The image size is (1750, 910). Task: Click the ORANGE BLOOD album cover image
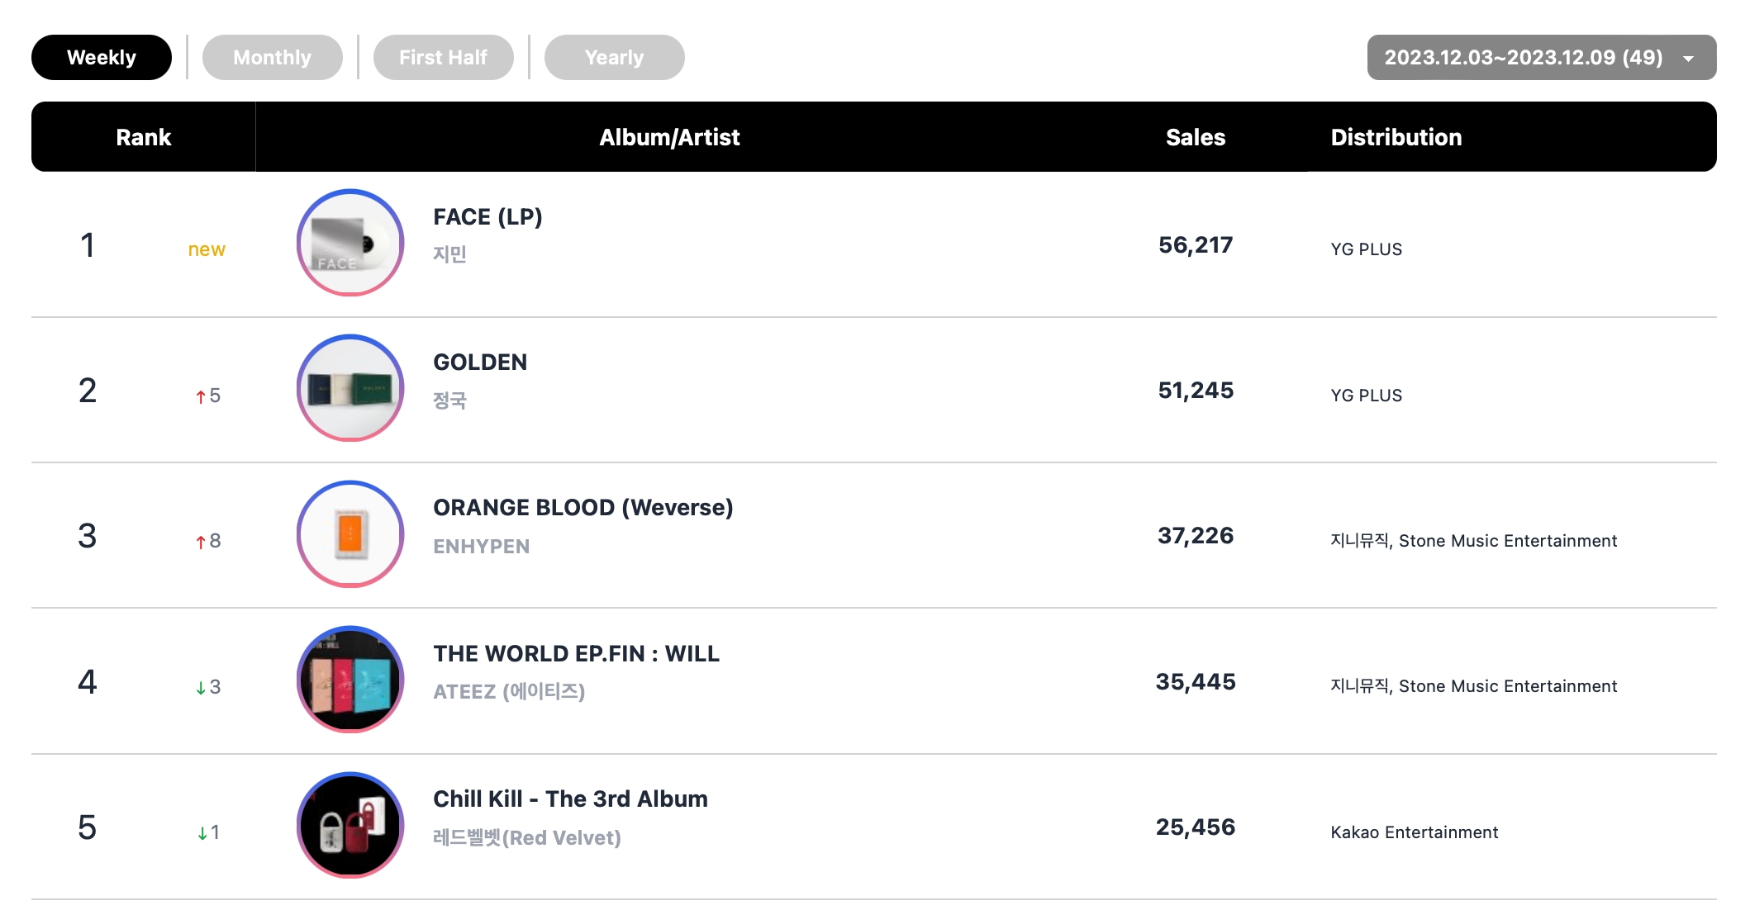tap(350, 534)
